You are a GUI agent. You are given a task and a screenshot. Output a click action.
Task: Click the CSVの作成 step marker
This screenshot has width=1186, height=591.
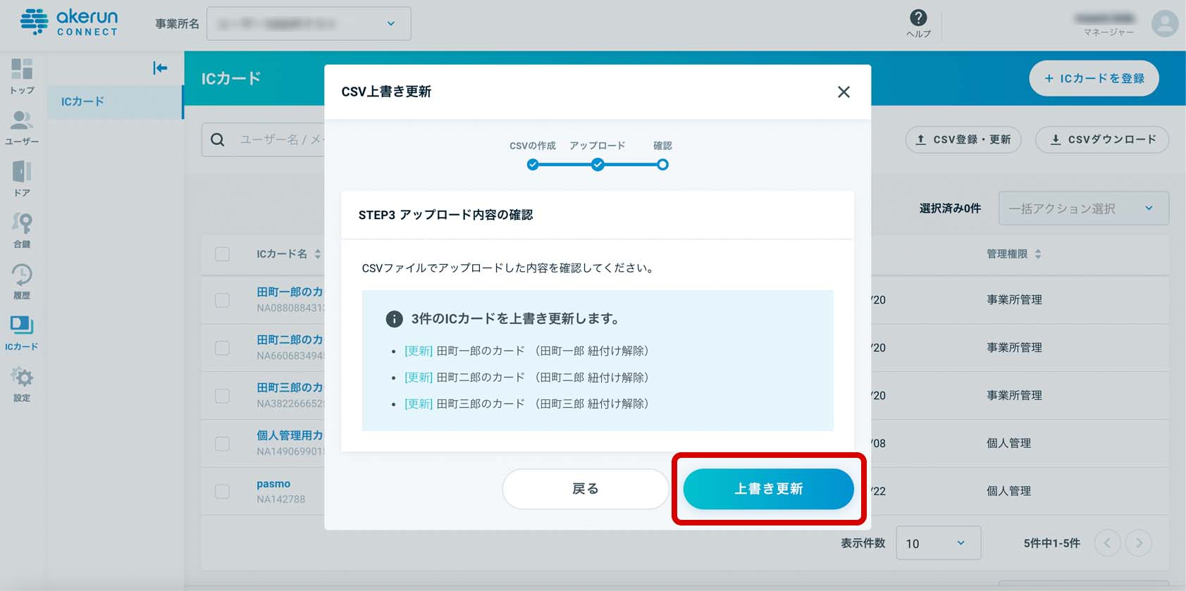tap(533, 164)
